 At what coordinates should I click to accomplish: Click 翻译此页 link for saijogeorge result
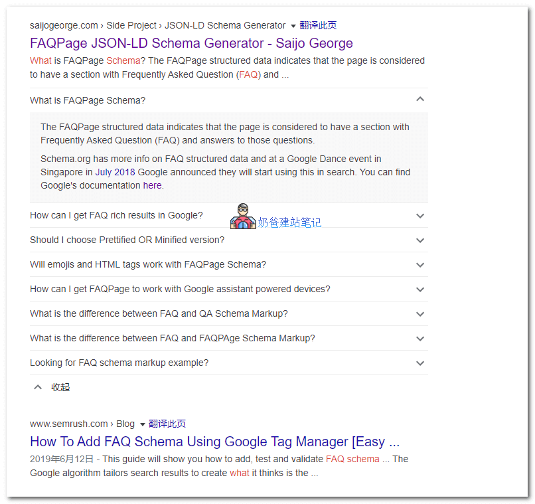(318, 25)
